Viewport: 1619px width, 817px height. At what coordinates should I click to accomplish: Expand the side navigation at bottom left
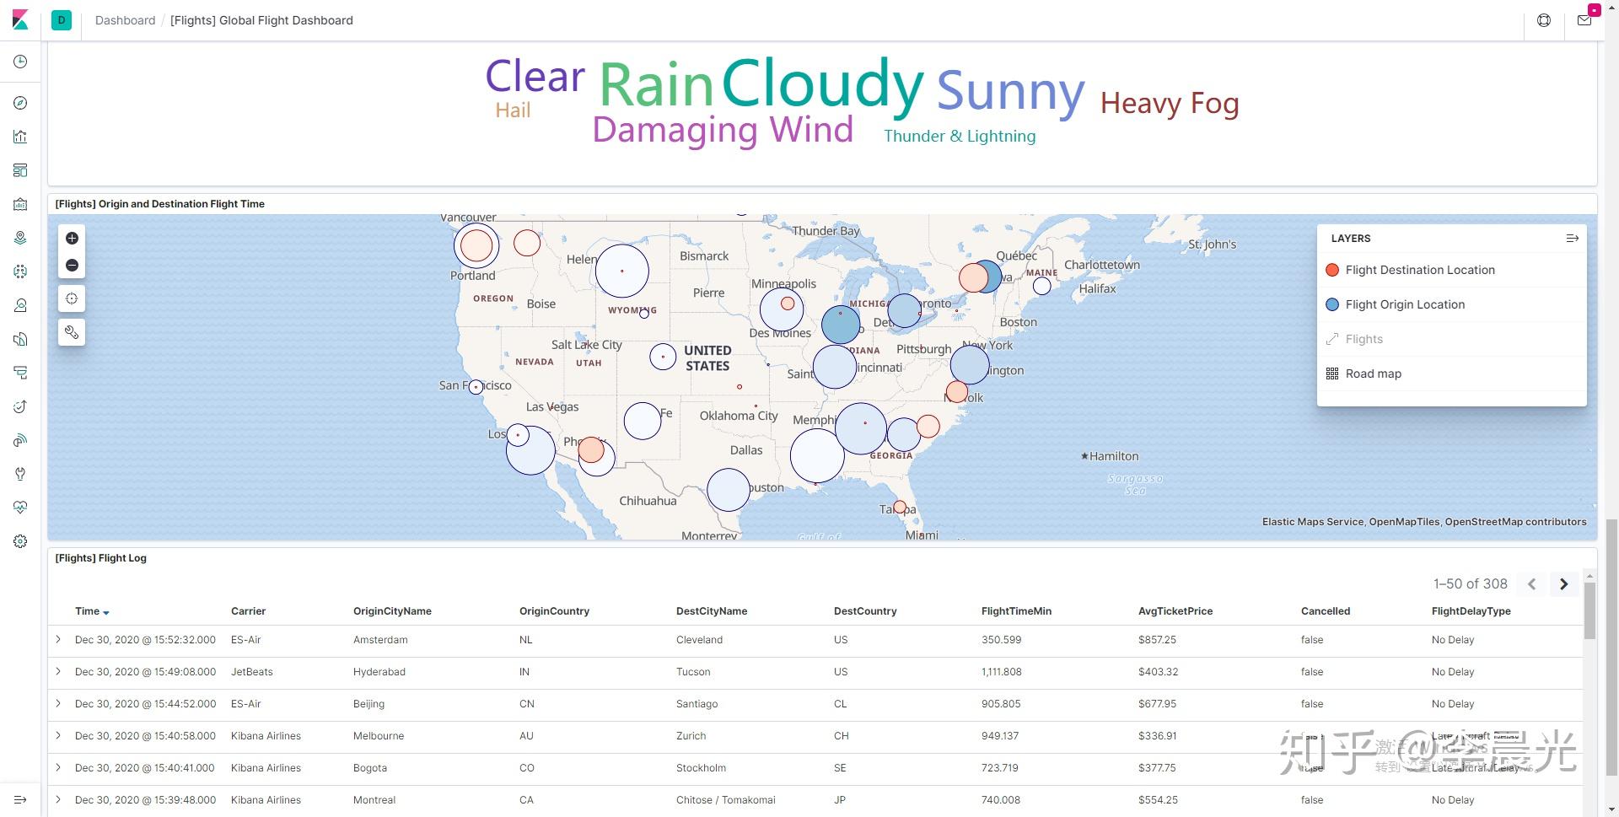coord(20,799)
